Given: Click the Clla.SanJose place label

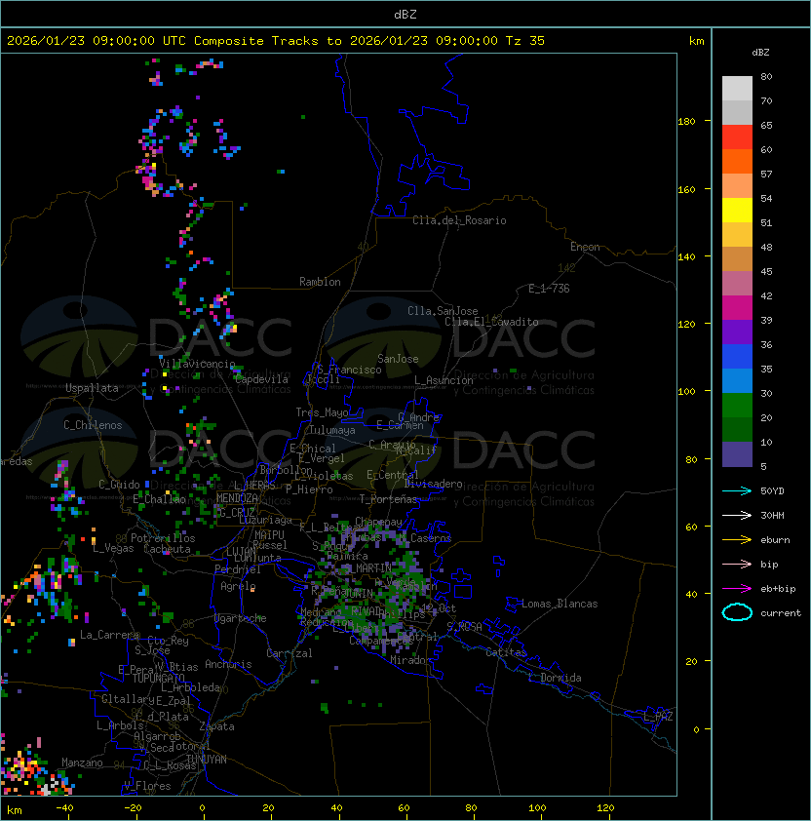Looking at the screenshot, I should 443,311.
